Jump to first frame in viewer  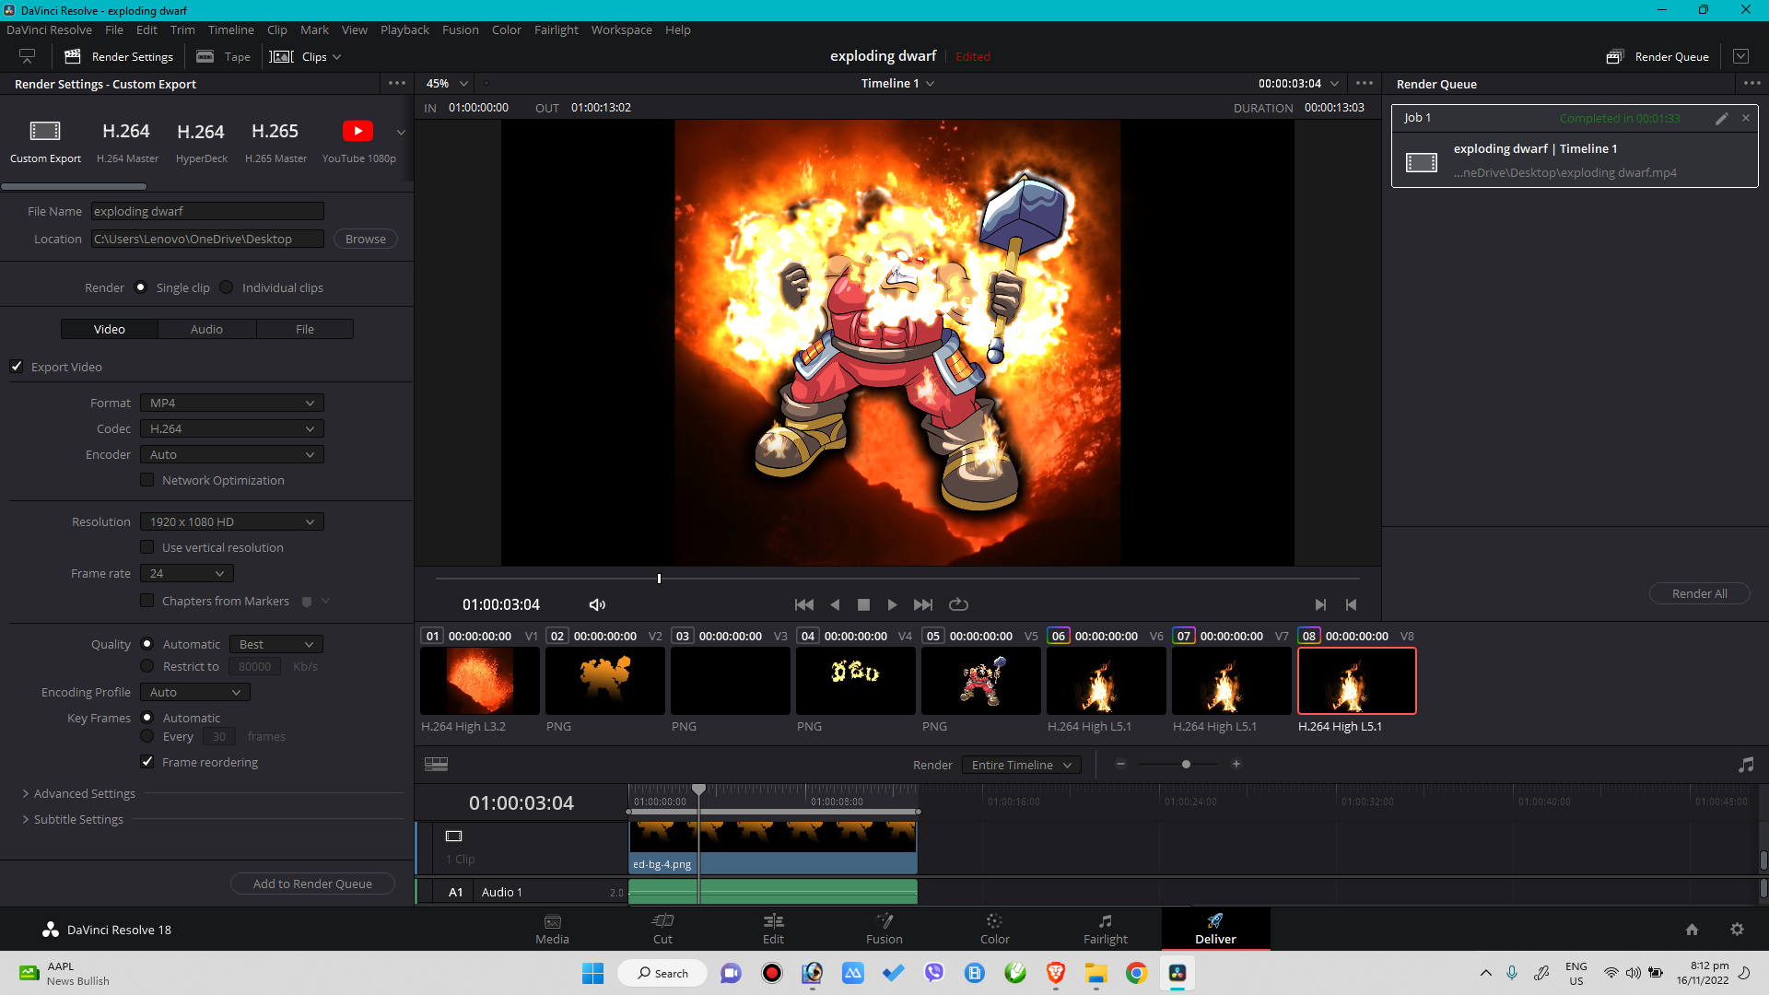(x=804, y=604)
